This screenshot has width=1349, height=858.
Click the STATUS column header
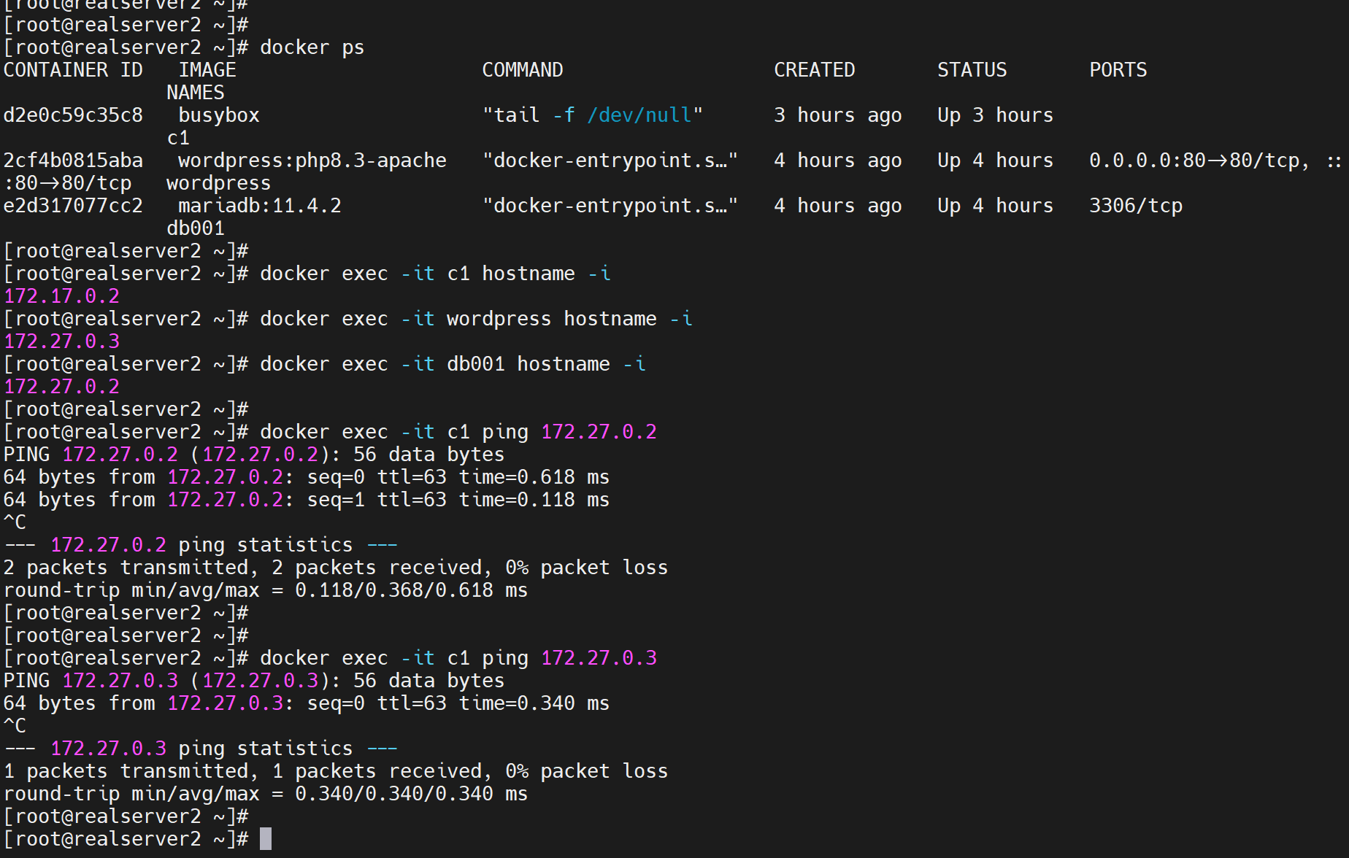[972, 70]
